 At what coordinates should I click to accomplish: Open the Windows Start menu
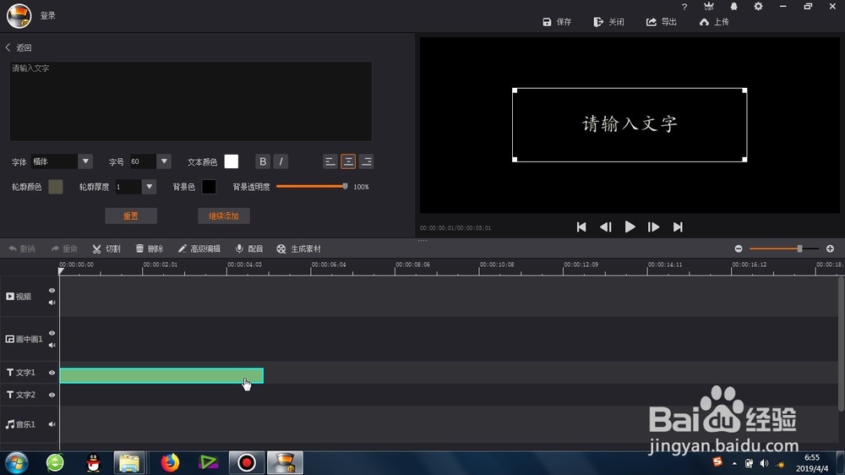pos(17,462)
